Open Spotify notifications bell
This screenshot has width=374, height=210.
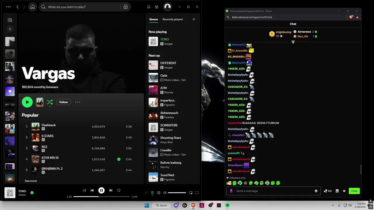pos(149,7)
